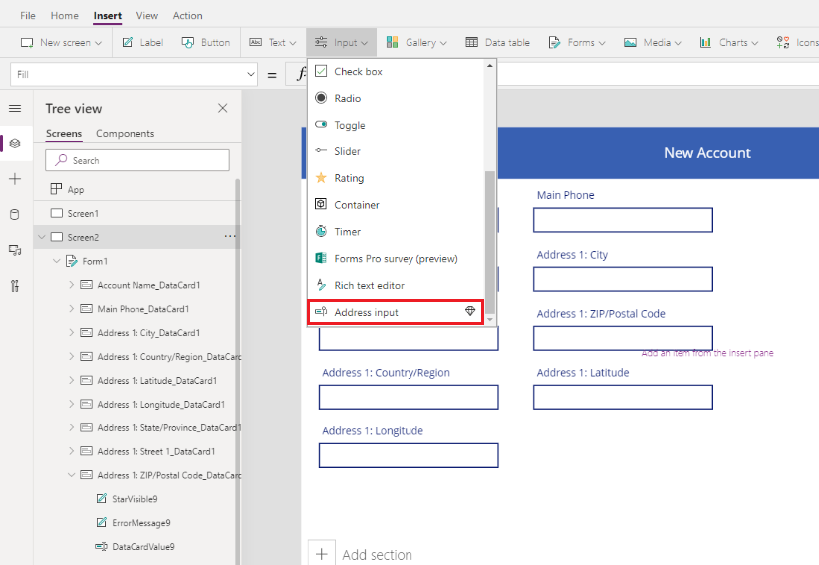Switch to the View tab
The image size is (819, 565).
click(147, 16)
